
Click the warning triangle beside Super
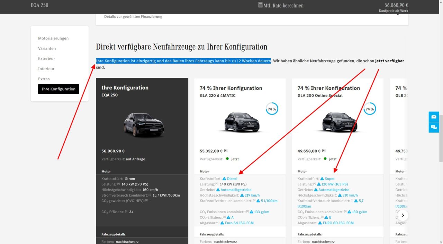click(x=322, y=179)
